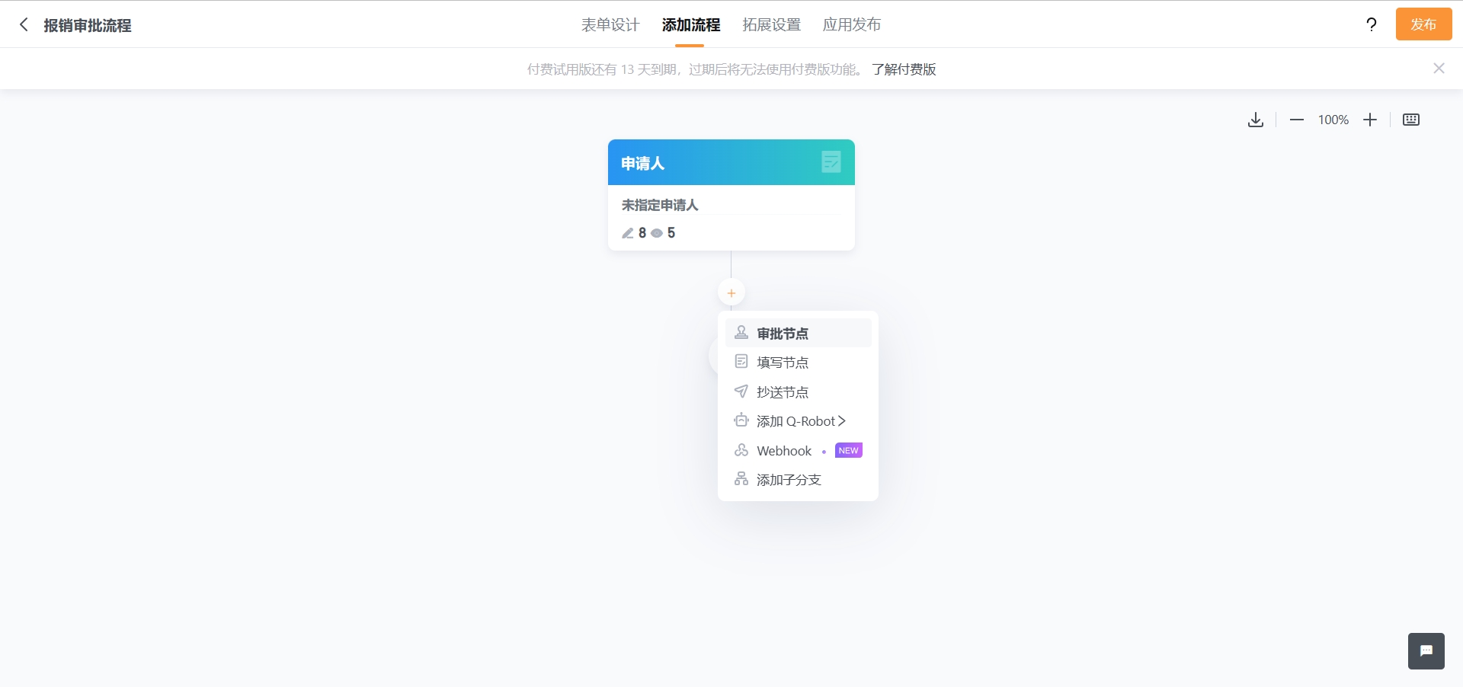The image size is (1463, 687).
Task: Click the orange plus add-node button
Action: (x=731, y=293)
